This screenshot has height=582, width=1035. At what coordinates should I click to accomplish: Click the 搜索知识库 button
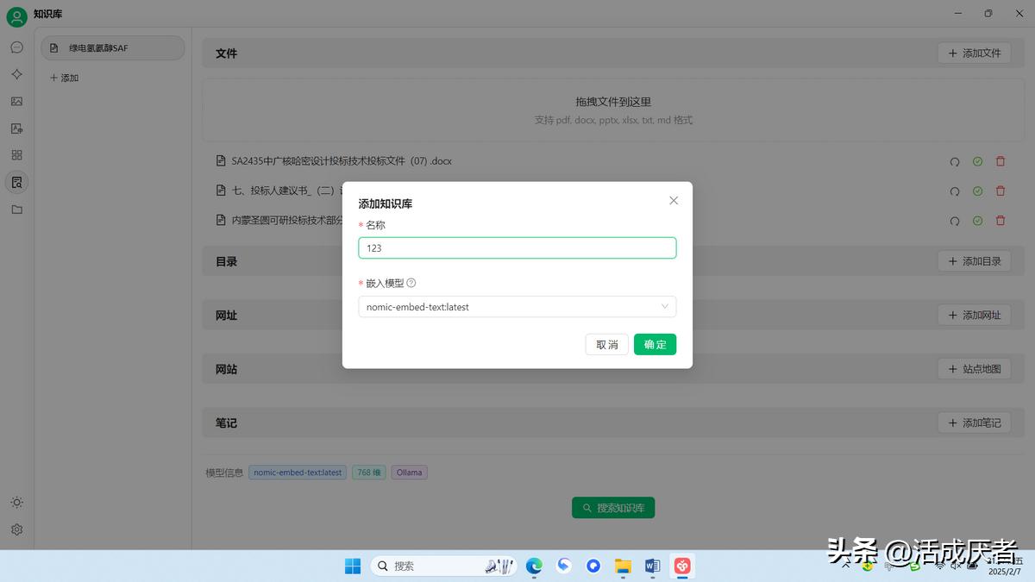coord(613,508)
